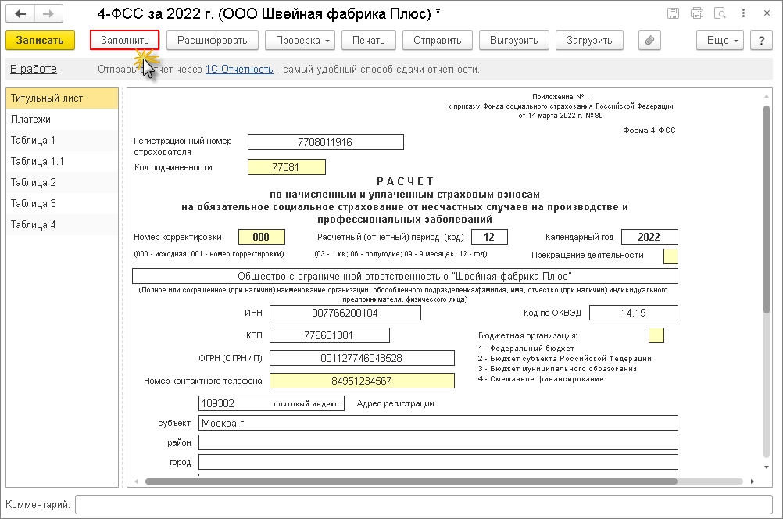This screenshot has width=783, height=519.
Task: Click into the Комментарий input field
Action: click(424, 504)
